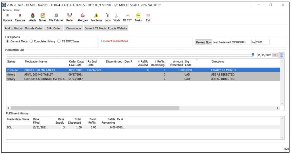Open the Problems warning icon
The image size is (291, 155).
[x=96, y=16]
